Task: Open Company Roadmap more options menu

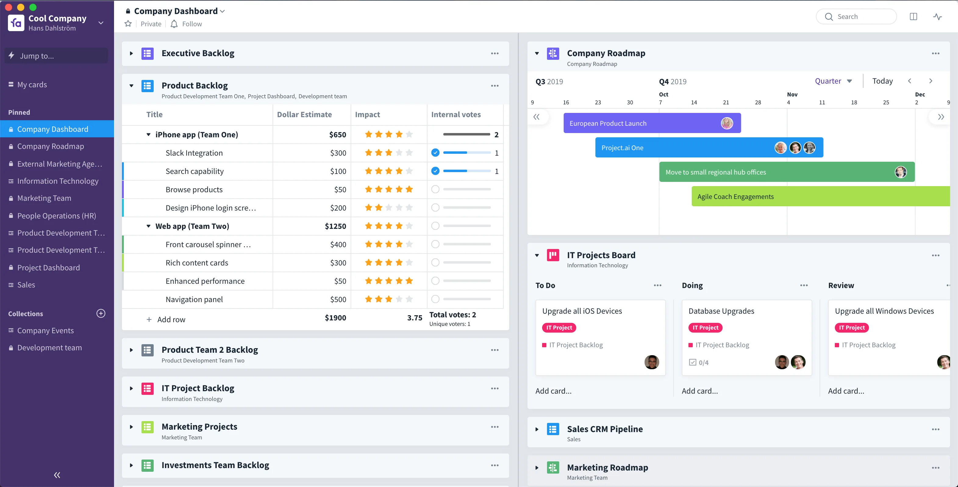Action: tap(936, 53)
